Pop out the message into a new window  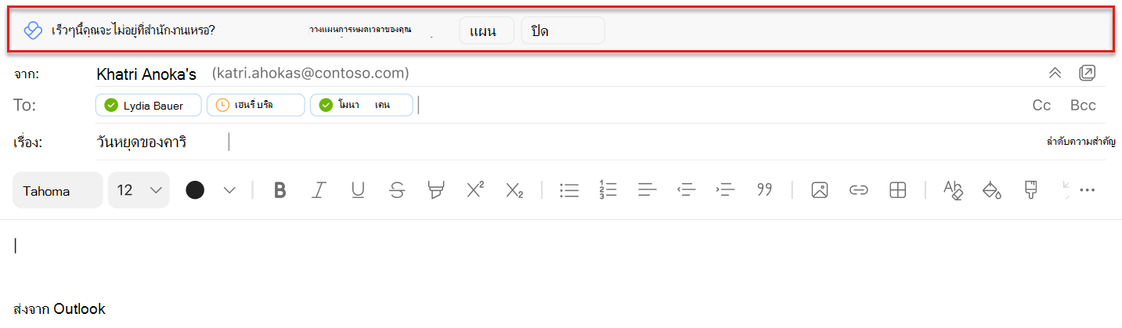[x=1087, y=73]
